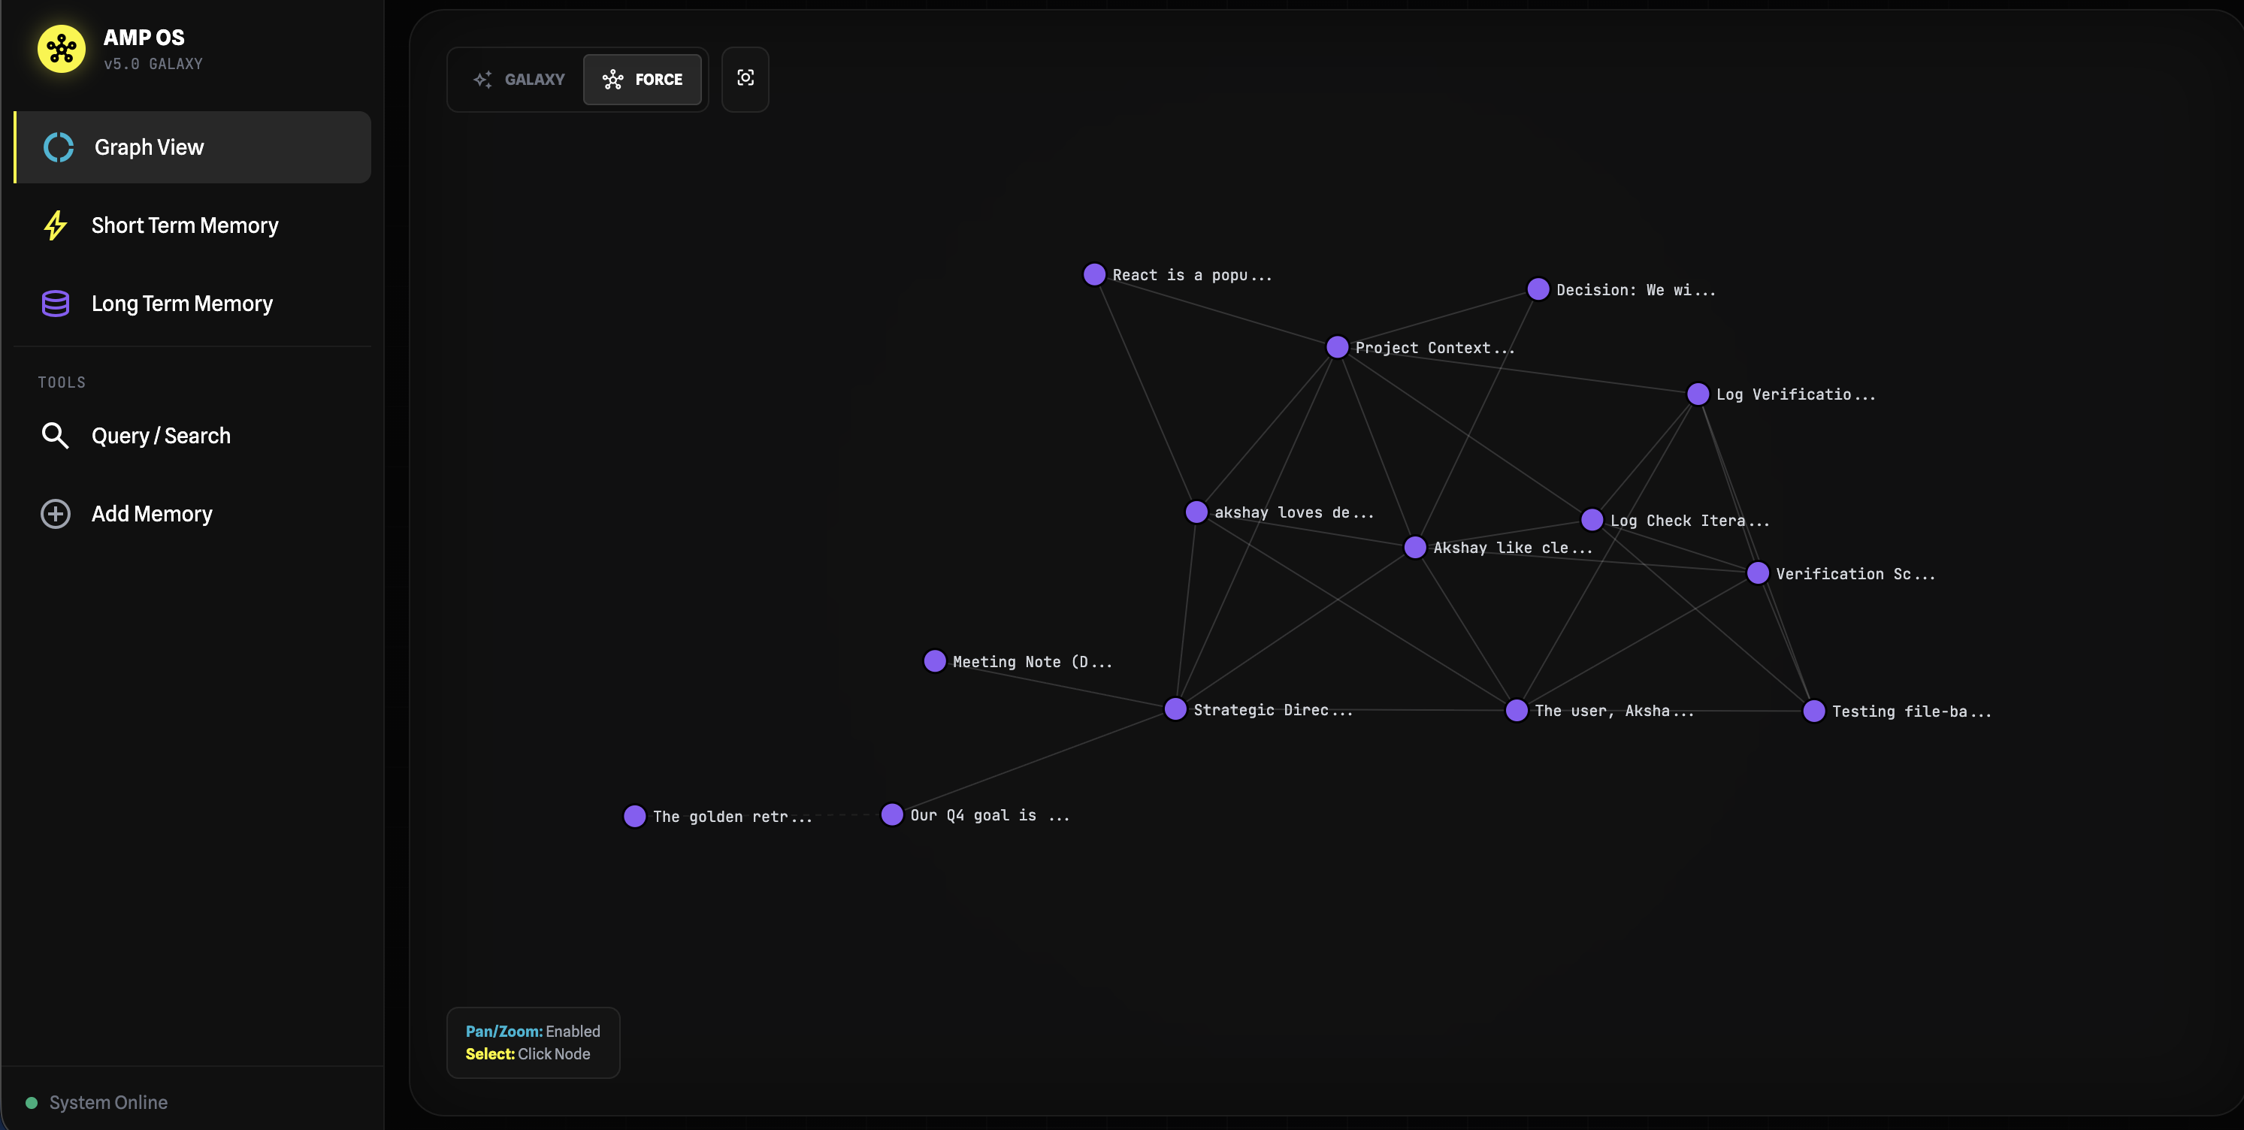The width and height of the screenshot is (2244, 1130).
Task: Switch graph layout to Galaxy mode
Action: tap(519, 80)
